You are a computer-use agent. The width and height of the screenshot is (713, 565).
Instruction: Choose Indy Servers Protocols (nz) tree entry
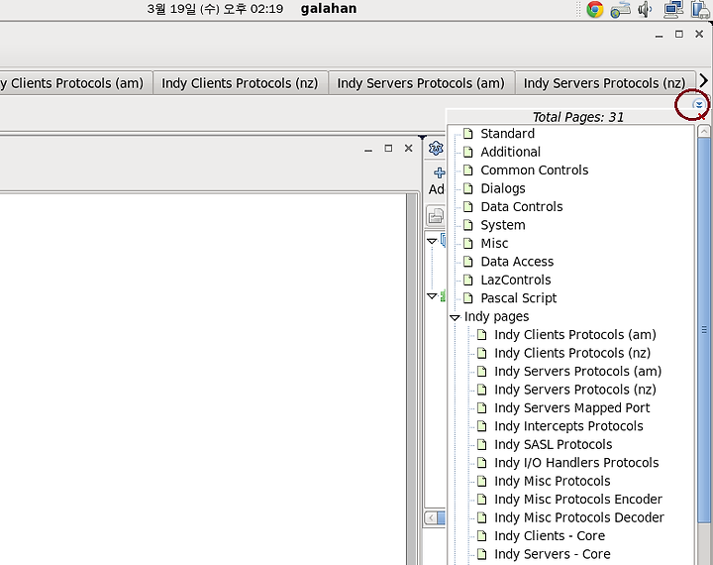coord(575,390)
